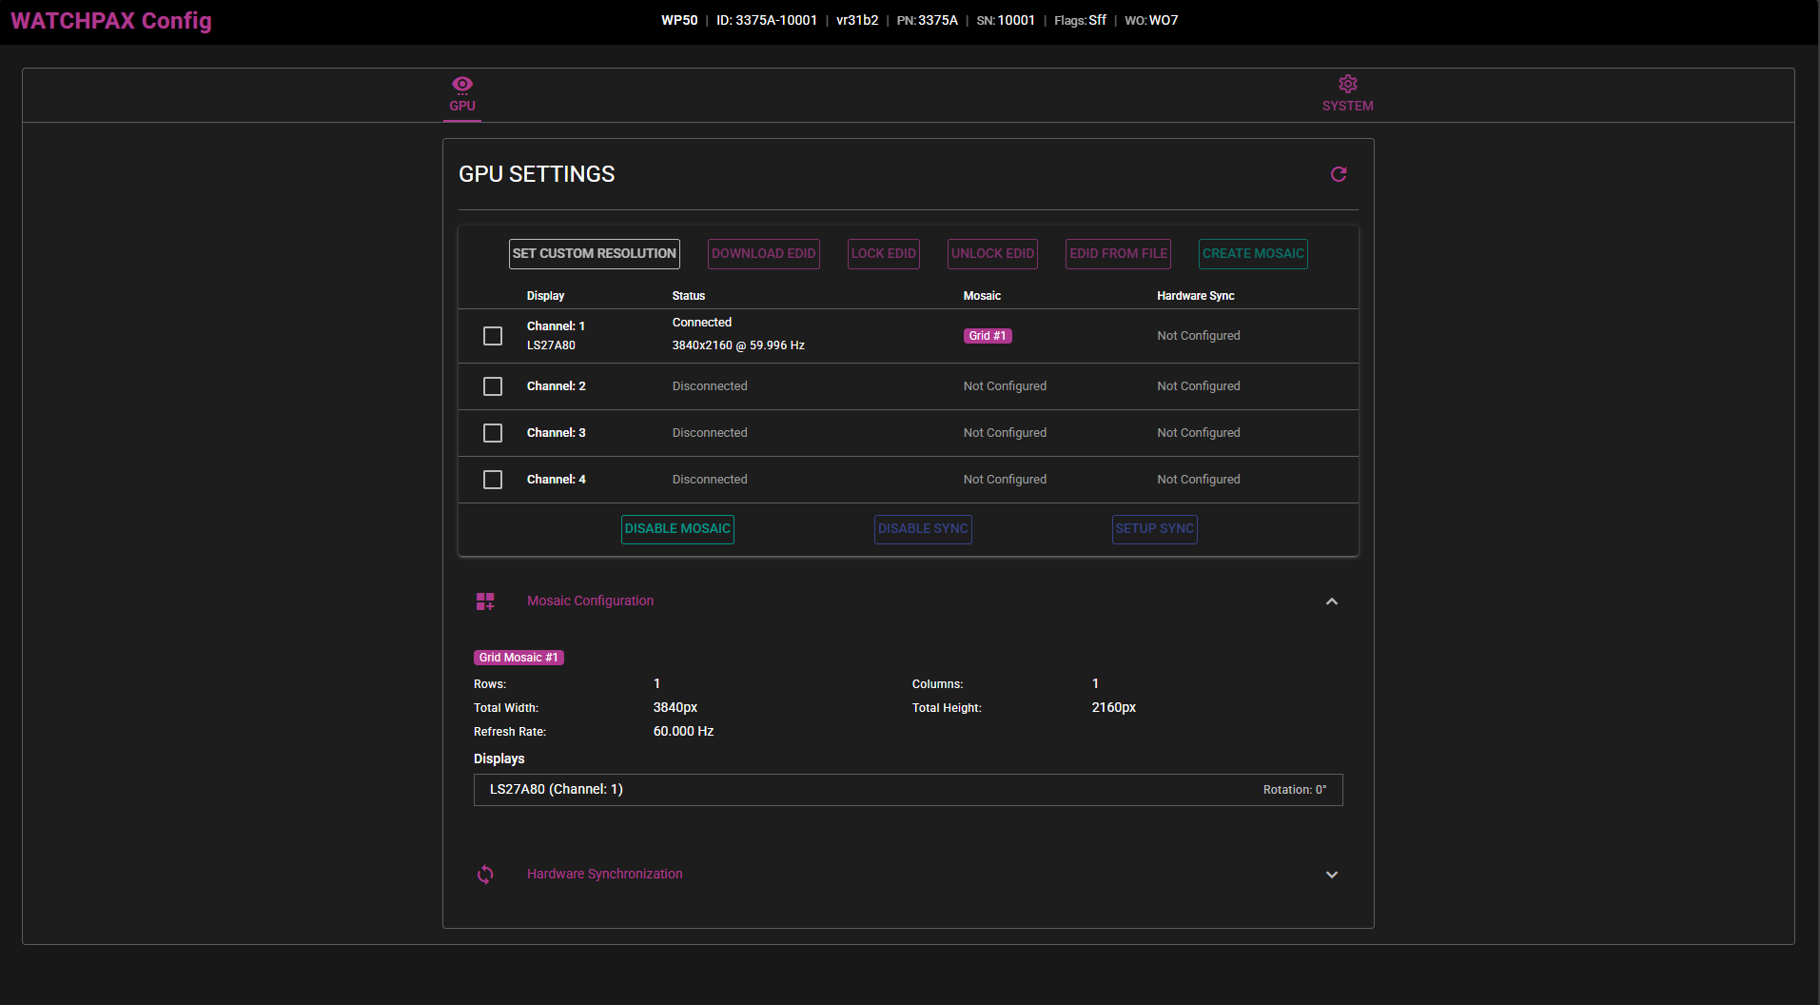The image size is (1820, 1005).
Task: Expand the Hardware Synchronization section
Action: tap(1331, 874)
